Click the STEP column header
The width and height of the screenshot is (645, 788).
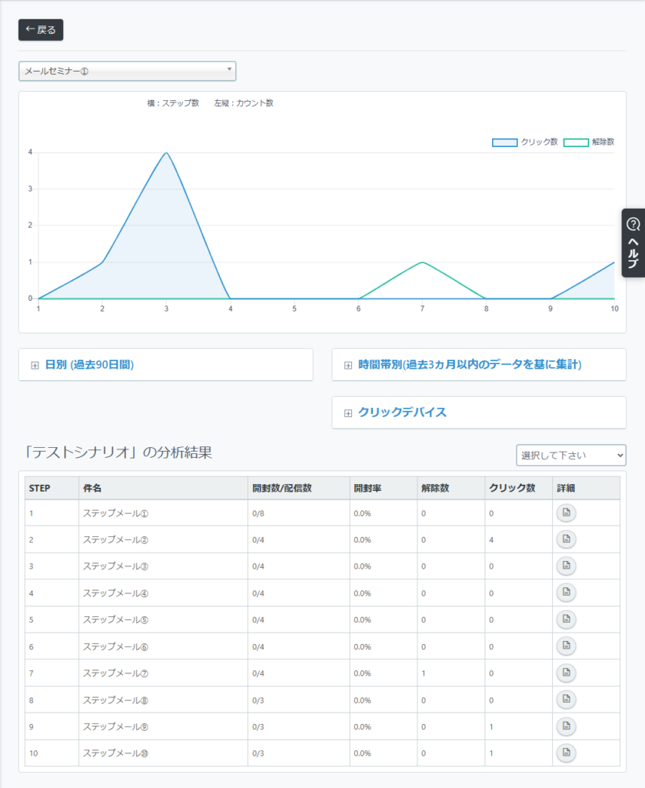(52, 488)
